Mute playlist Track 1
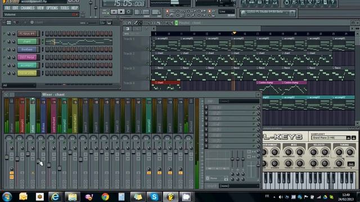 coord(147,48)
